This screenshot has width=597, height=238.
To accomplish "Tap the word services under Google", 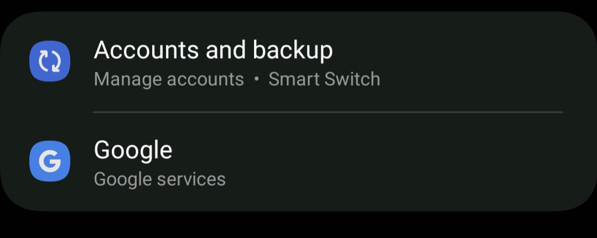I will click(x=191, y=179).
